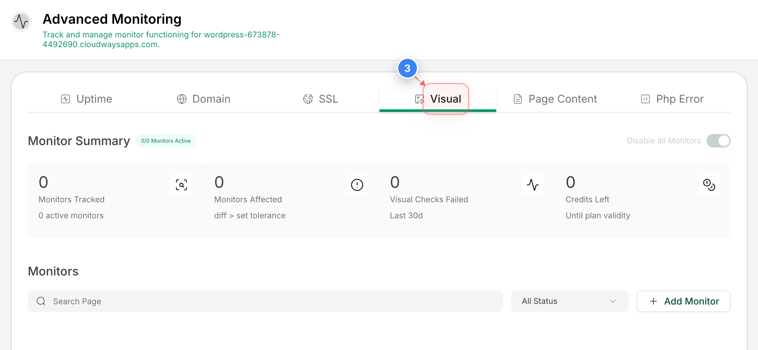Click the Monitors Affected label
The height and width of the screenshot is (350, 758).
[248, 200]
